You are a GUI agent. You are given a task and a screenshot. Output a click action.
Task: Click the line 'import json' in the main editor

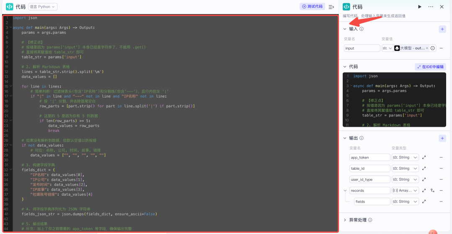pos(25,18)
